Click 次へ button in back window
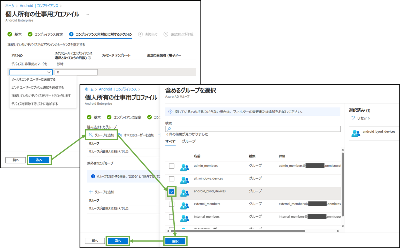Viewport: 400px width, 248px height. tap(39, 160)
